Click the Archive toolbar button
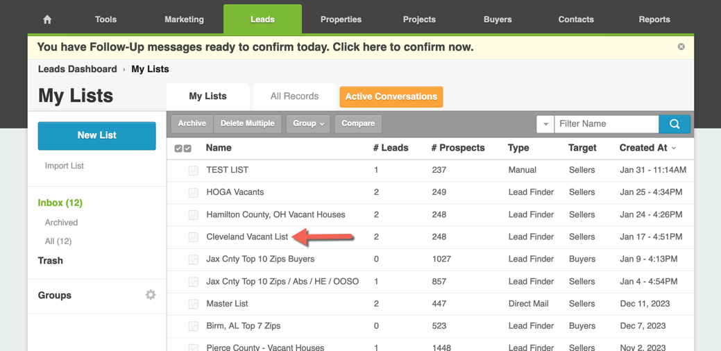 [x=192, y=123]
